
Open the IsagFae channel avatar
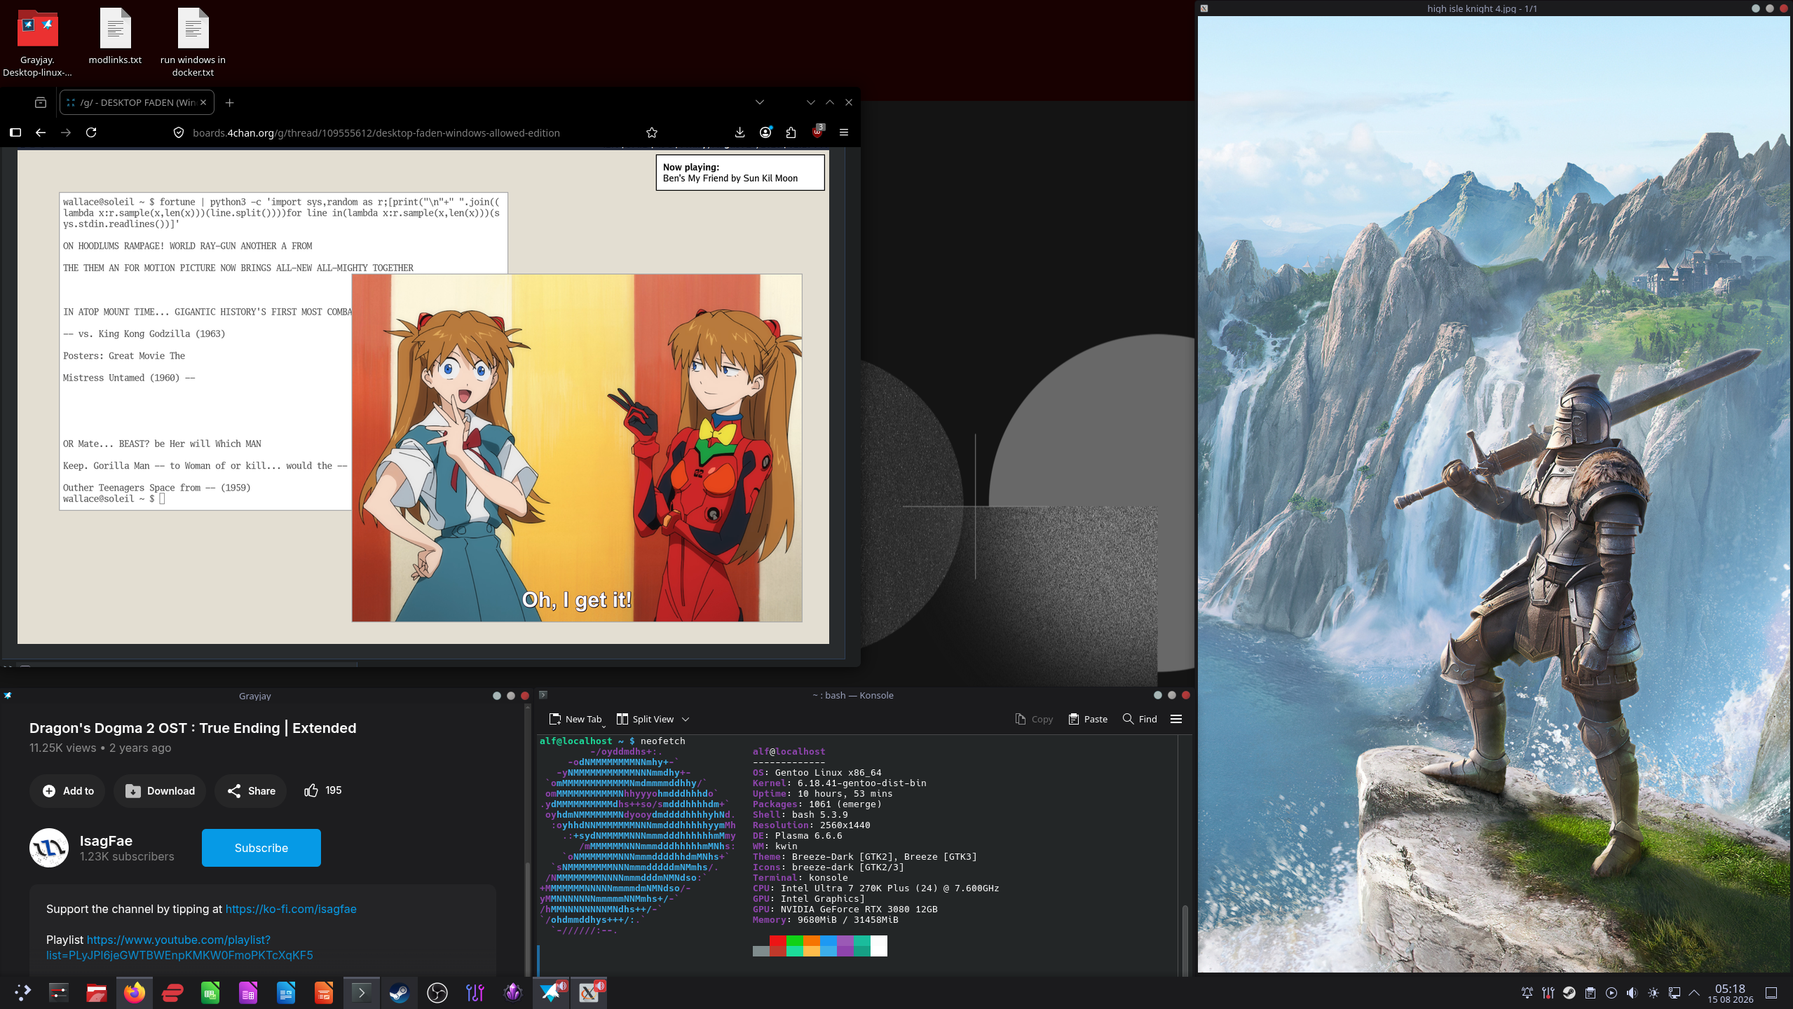tap(49, 848)
